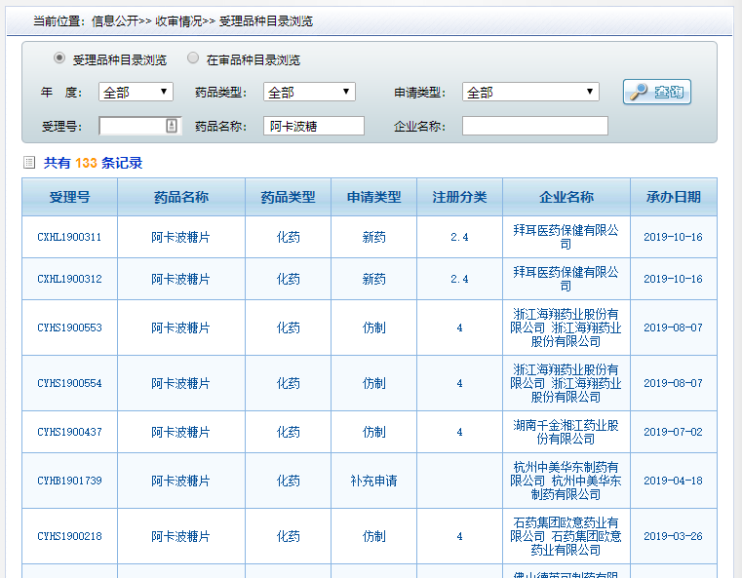This screenshot has width=742, height=578.
Task: Click the 企业名称 column header
Action: click(x=566, y=197)
